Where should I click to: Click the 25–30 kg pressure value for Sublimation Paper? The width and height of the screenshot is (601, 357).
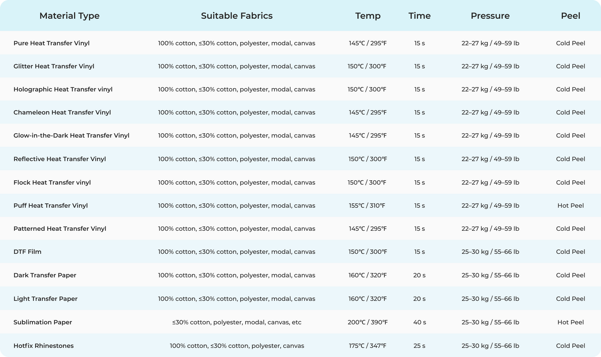(x=490, y=322)
